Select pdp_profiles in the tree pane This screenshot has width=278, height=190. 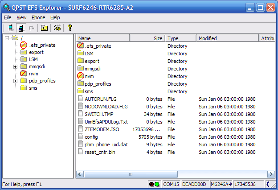point(42,81)
